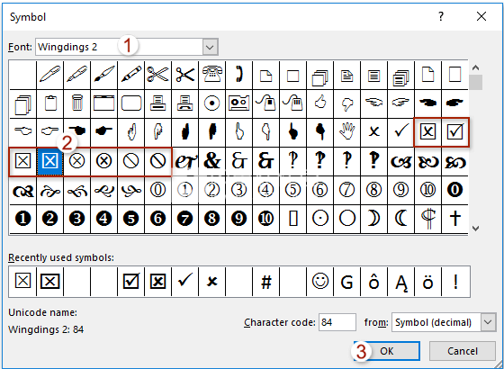This screenshot has height=369, width=504.
Task: Click the OK button
Action: tap(387, 351)
